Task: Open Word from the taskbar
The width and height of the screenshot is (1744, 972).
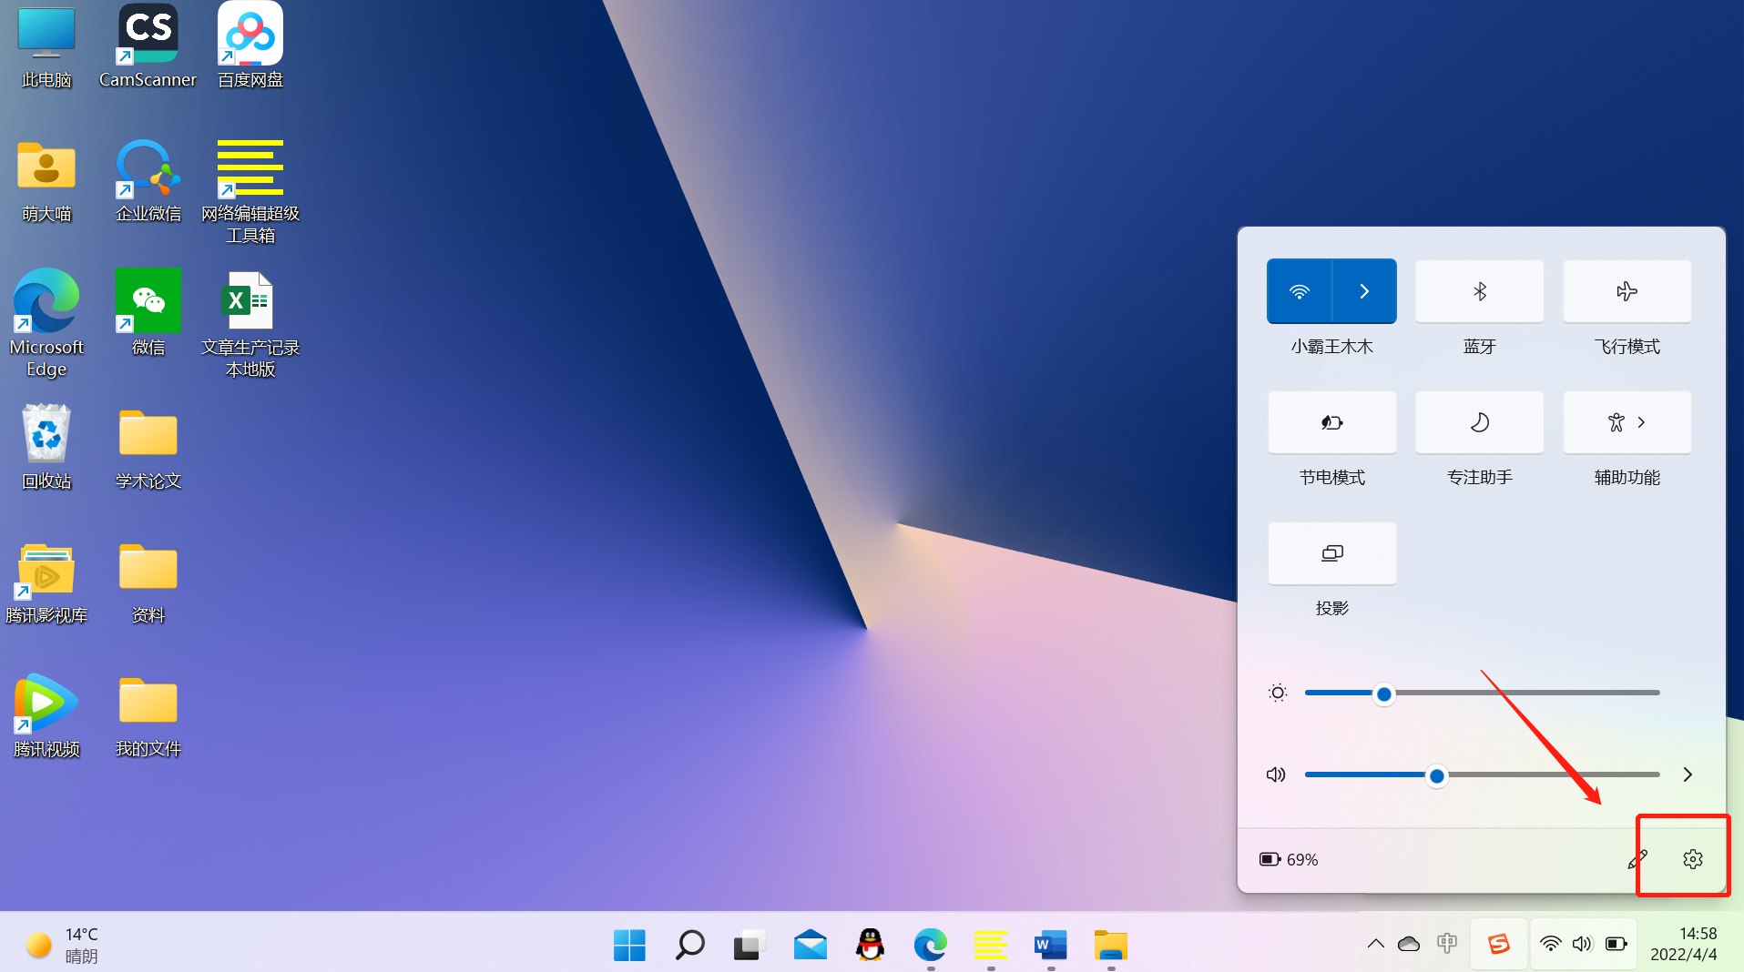Action: 1050,945
